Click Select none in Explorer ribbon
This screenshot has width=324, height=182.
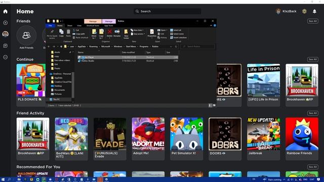177,34
